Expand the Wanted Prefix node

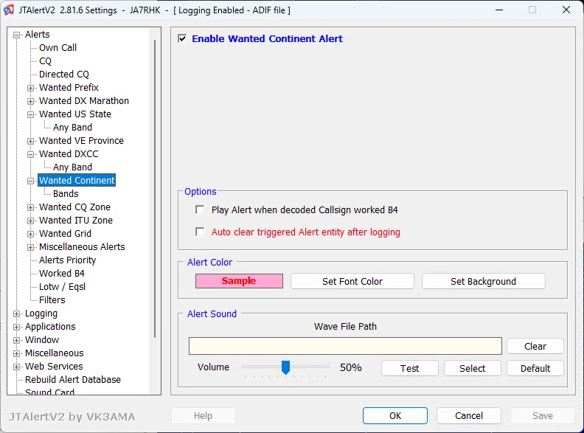click(x=30, y=88)
